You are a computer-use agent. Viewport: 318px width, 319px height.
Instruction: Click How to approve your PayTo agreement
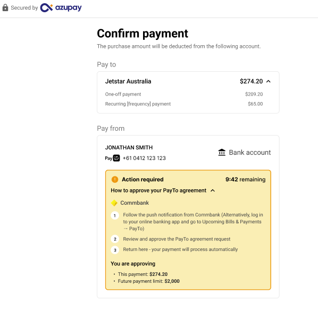pyautogui.click(x=158, y=190)
